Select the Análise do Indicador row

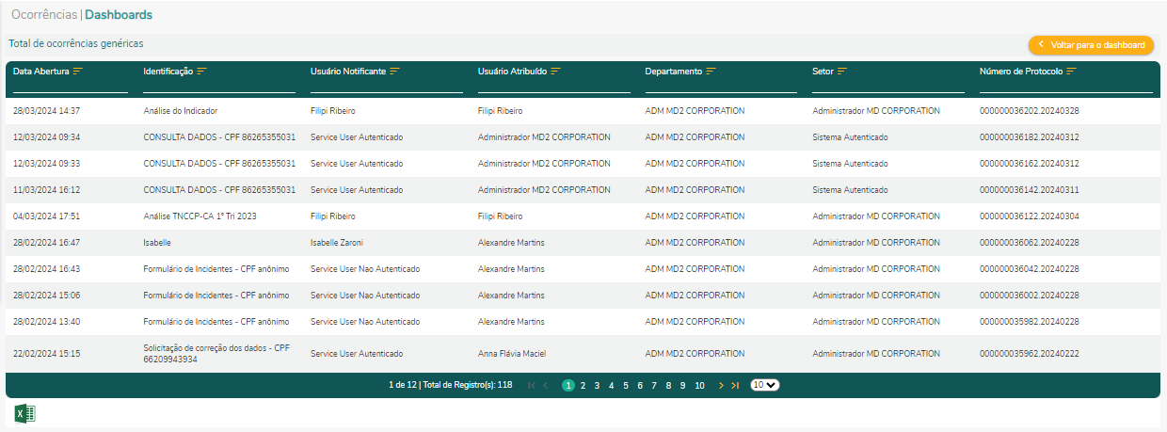coord(184,111)
